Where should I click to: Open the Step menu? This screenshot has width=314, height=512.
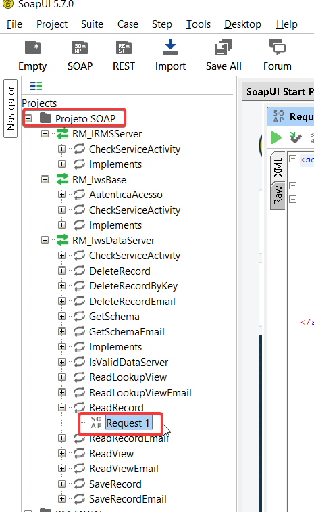[162, 24]
